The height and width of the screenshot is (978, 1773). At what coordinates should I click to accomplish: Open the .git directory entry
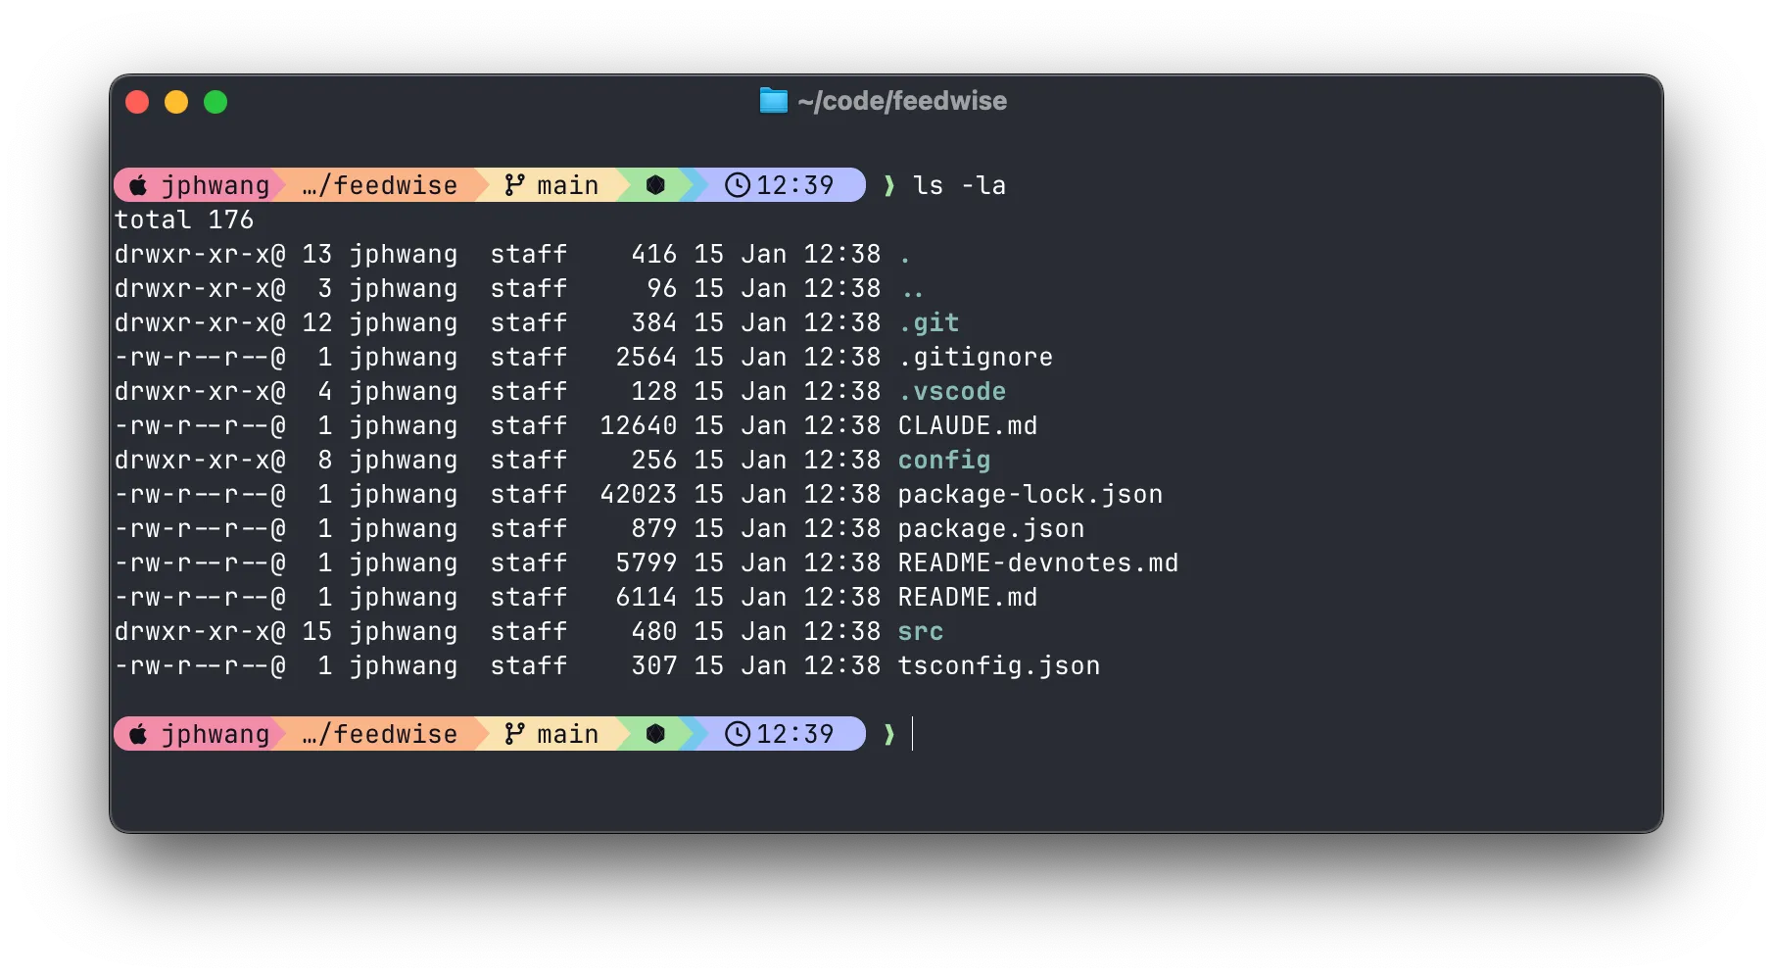(929, 322)
